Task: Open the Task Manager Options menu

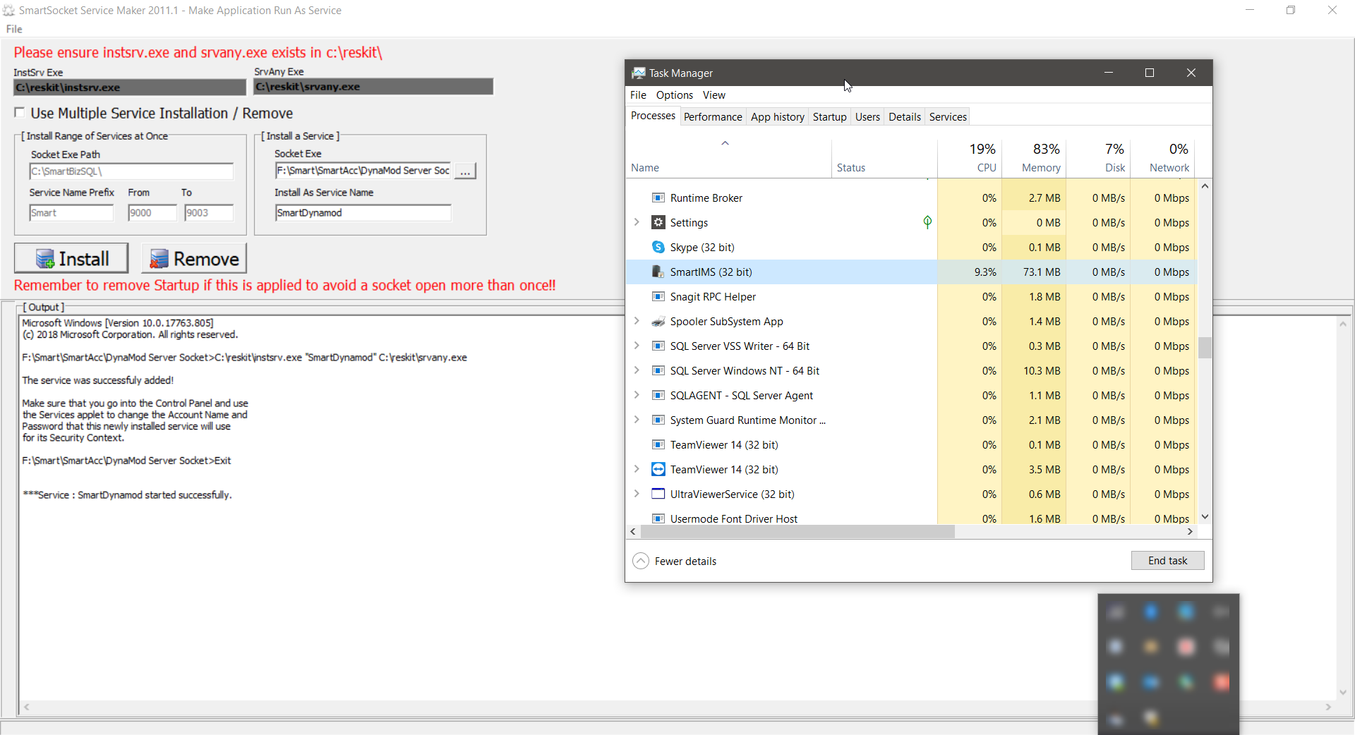Action: [x=674, y=95]
